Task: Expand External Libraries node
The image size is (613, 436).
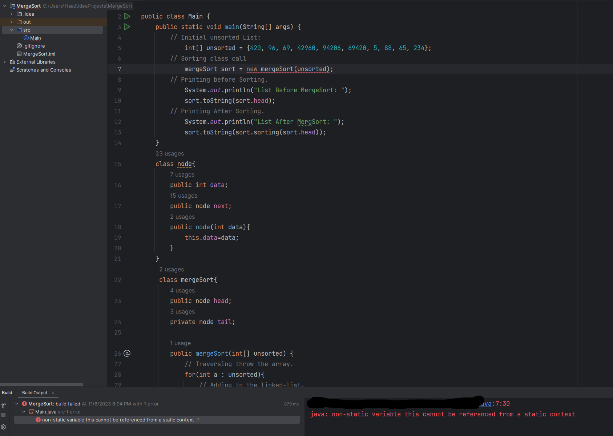Action: (5, 62)
